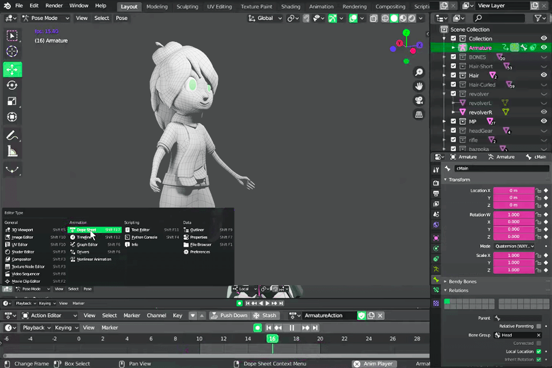This screenshot has width=552, height=368.
Task: Hide the Hair collection in the outliner
Action: 543,75
